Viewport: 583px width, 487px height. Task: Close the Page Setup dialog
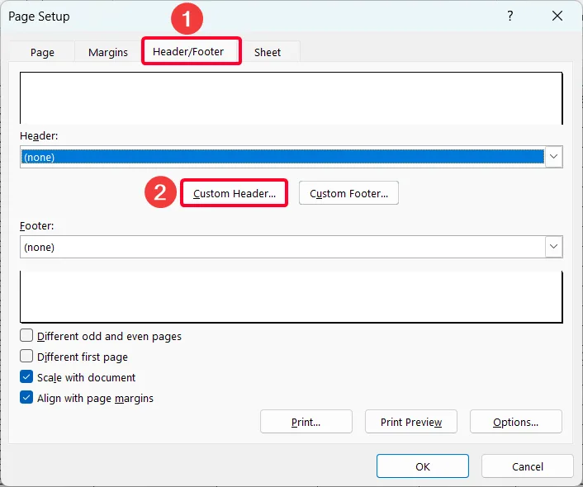pyautogui.click(x=557, y=16)
